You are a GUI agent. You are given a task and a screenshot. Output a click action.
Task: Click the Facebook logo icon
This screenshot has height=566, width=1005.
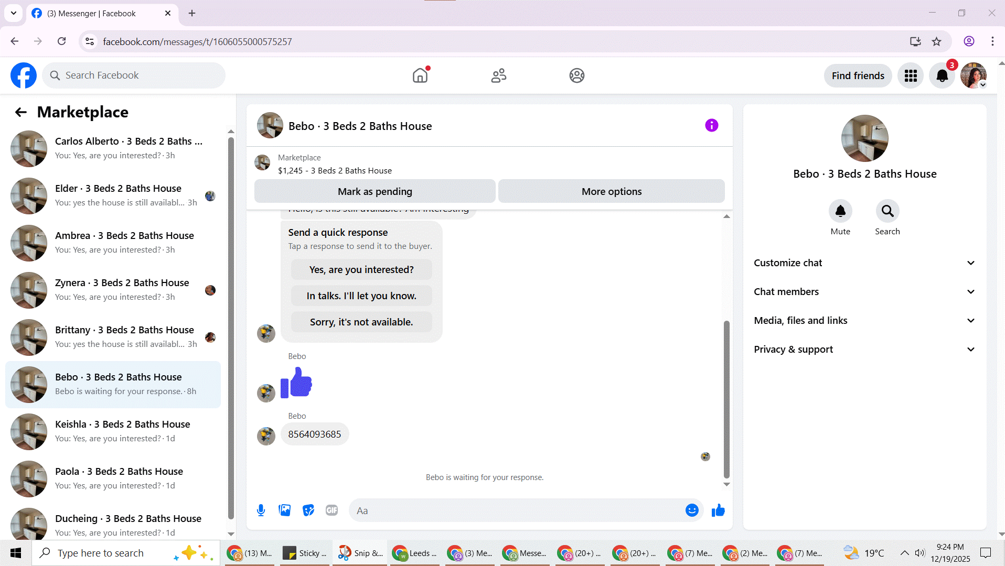24,75
